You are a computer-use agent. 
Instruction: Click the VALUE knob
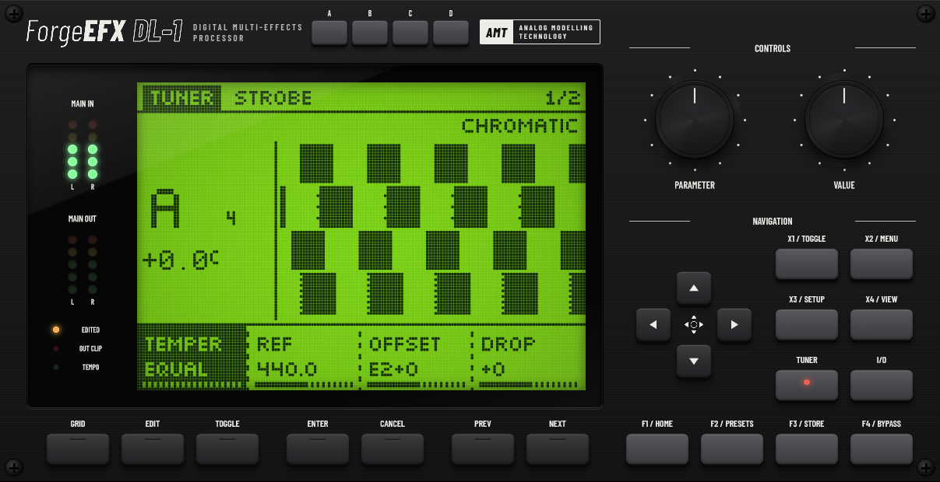tap(844, 120)
